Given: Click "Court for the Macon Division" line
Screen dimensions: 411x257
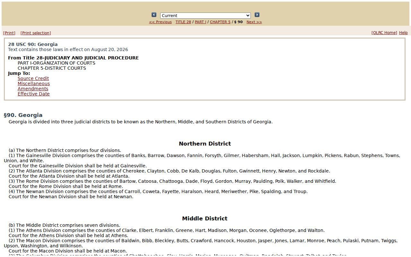Looking at the screenshot, I should 68,251.
